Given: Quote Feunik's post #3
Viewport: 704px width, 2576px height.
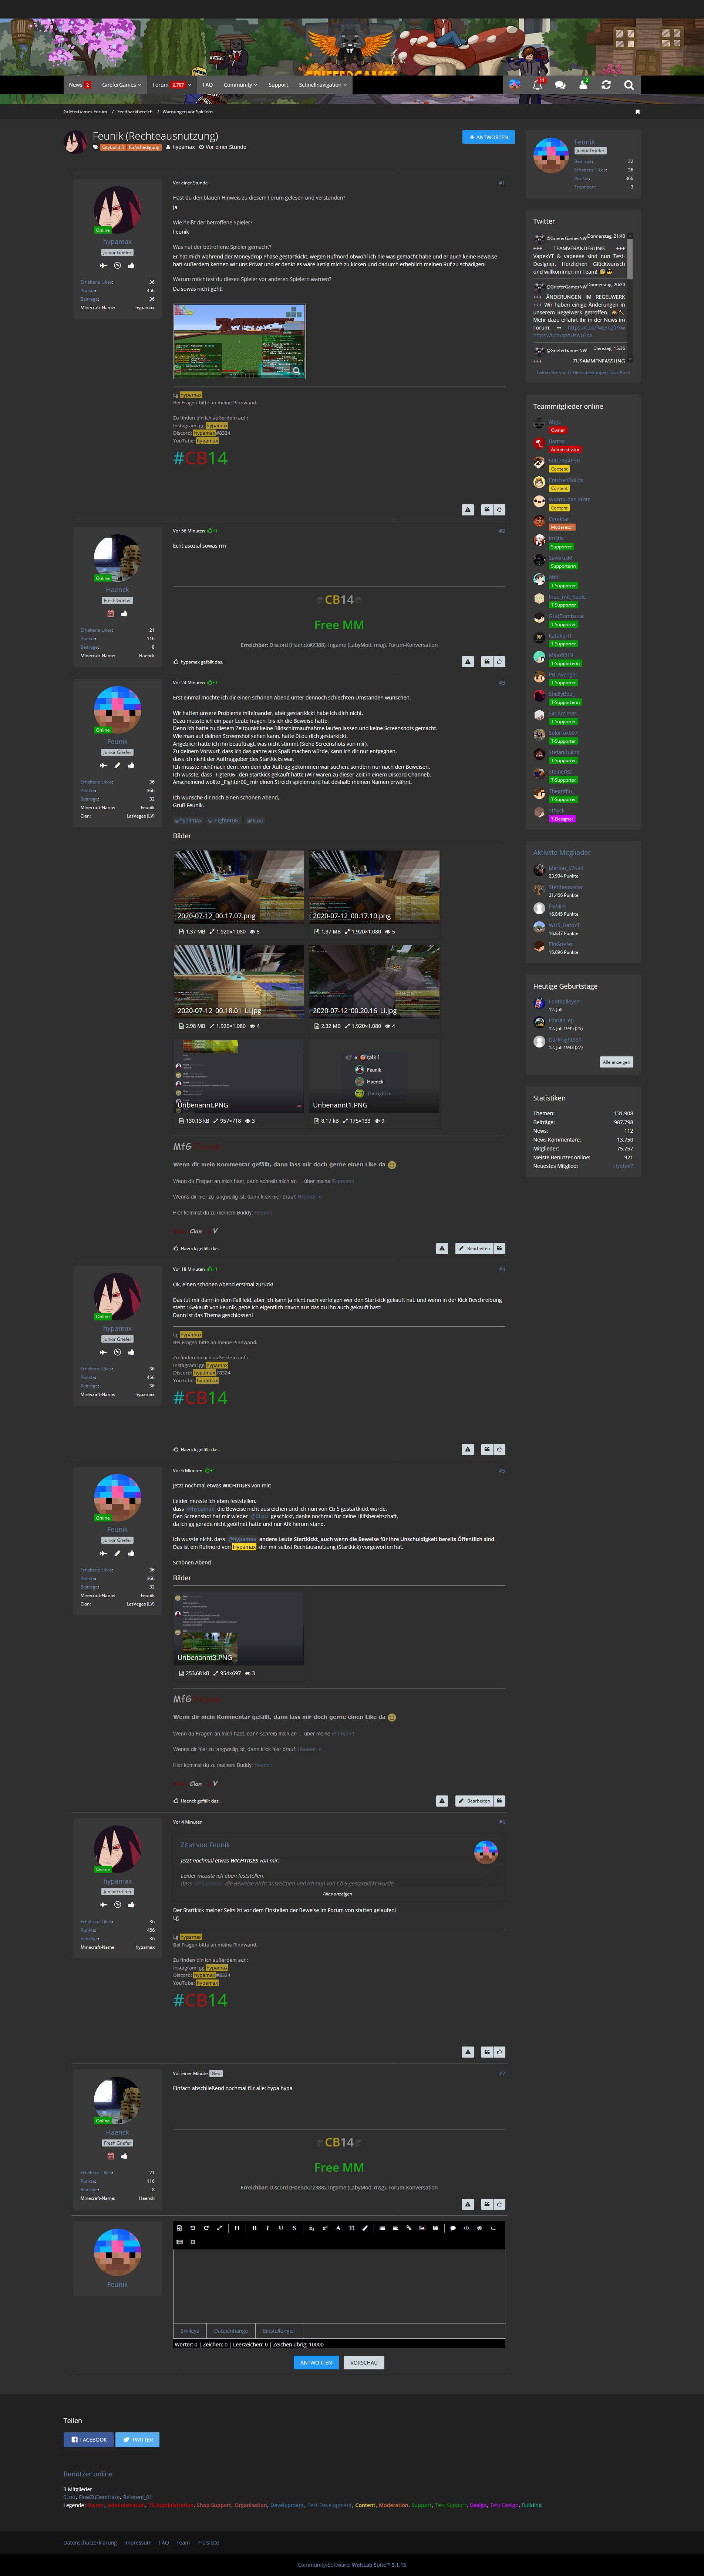Looking at the screenshot, I should pos(499,1248).
